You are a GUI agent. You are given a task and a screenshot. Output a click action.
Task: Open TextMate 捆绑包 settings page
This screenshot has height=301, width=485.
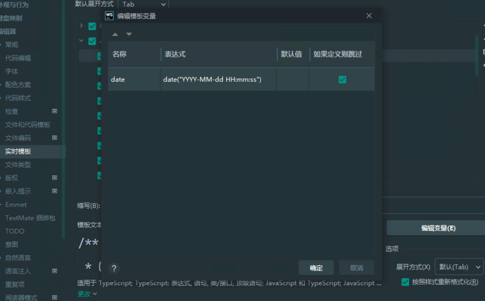(30, 218)
